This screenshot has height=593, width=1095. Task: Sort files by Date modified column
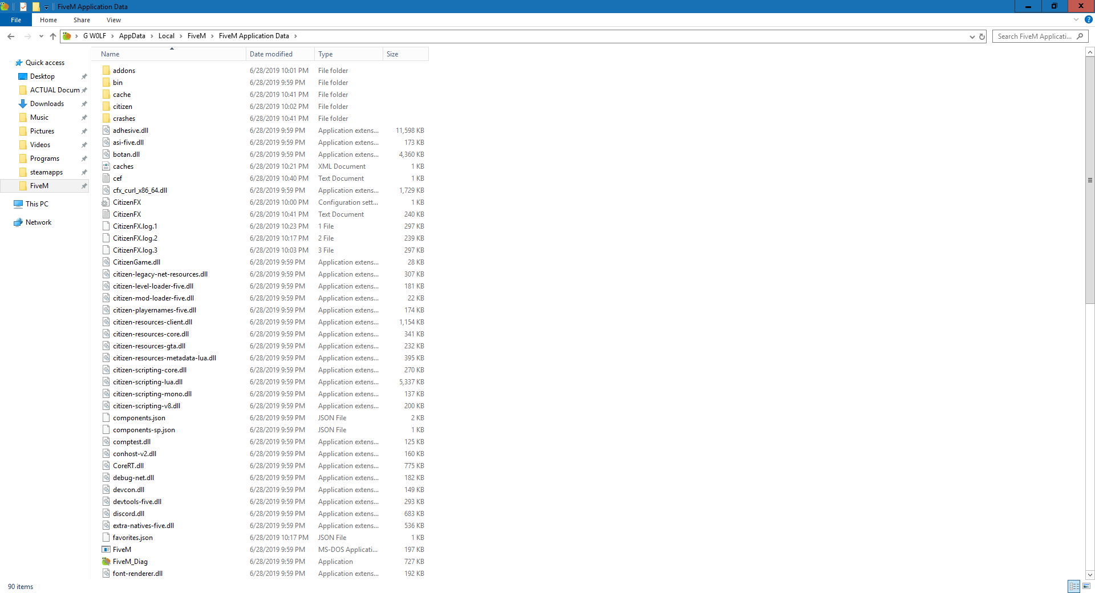[x=271, y=54]
